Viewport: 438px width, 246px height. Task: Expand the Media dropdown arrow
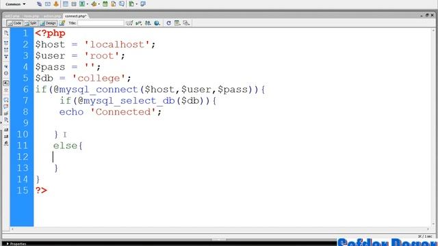tap(99, 4)
